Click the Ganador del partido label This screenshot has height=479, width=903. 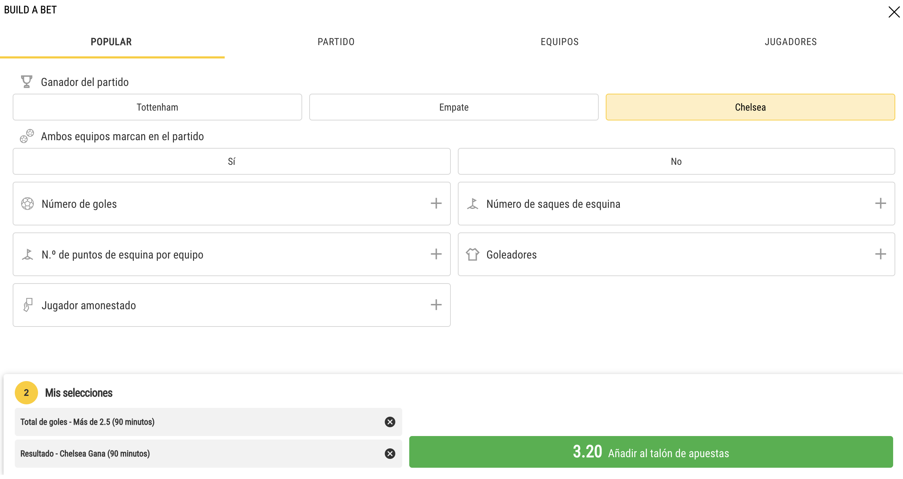(85, 82)
